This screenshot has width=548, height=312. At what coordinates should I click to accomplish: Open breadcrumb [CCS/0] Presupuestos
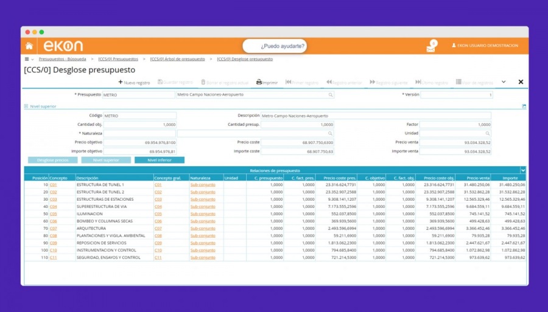click(118, 59)
